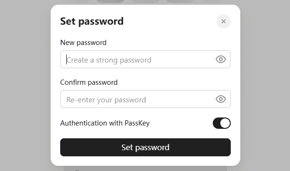Close the Set password dialog
This screenshot has height=171, width=290.
click(223, 21)
